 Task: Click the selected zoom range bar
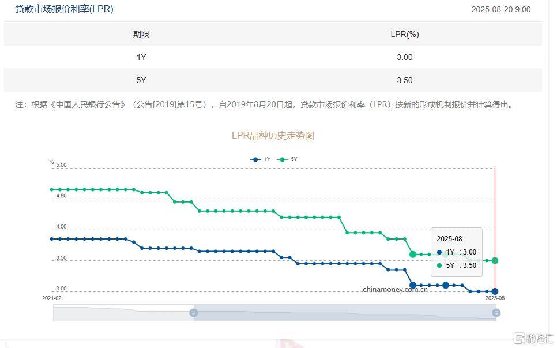[345, 313]
